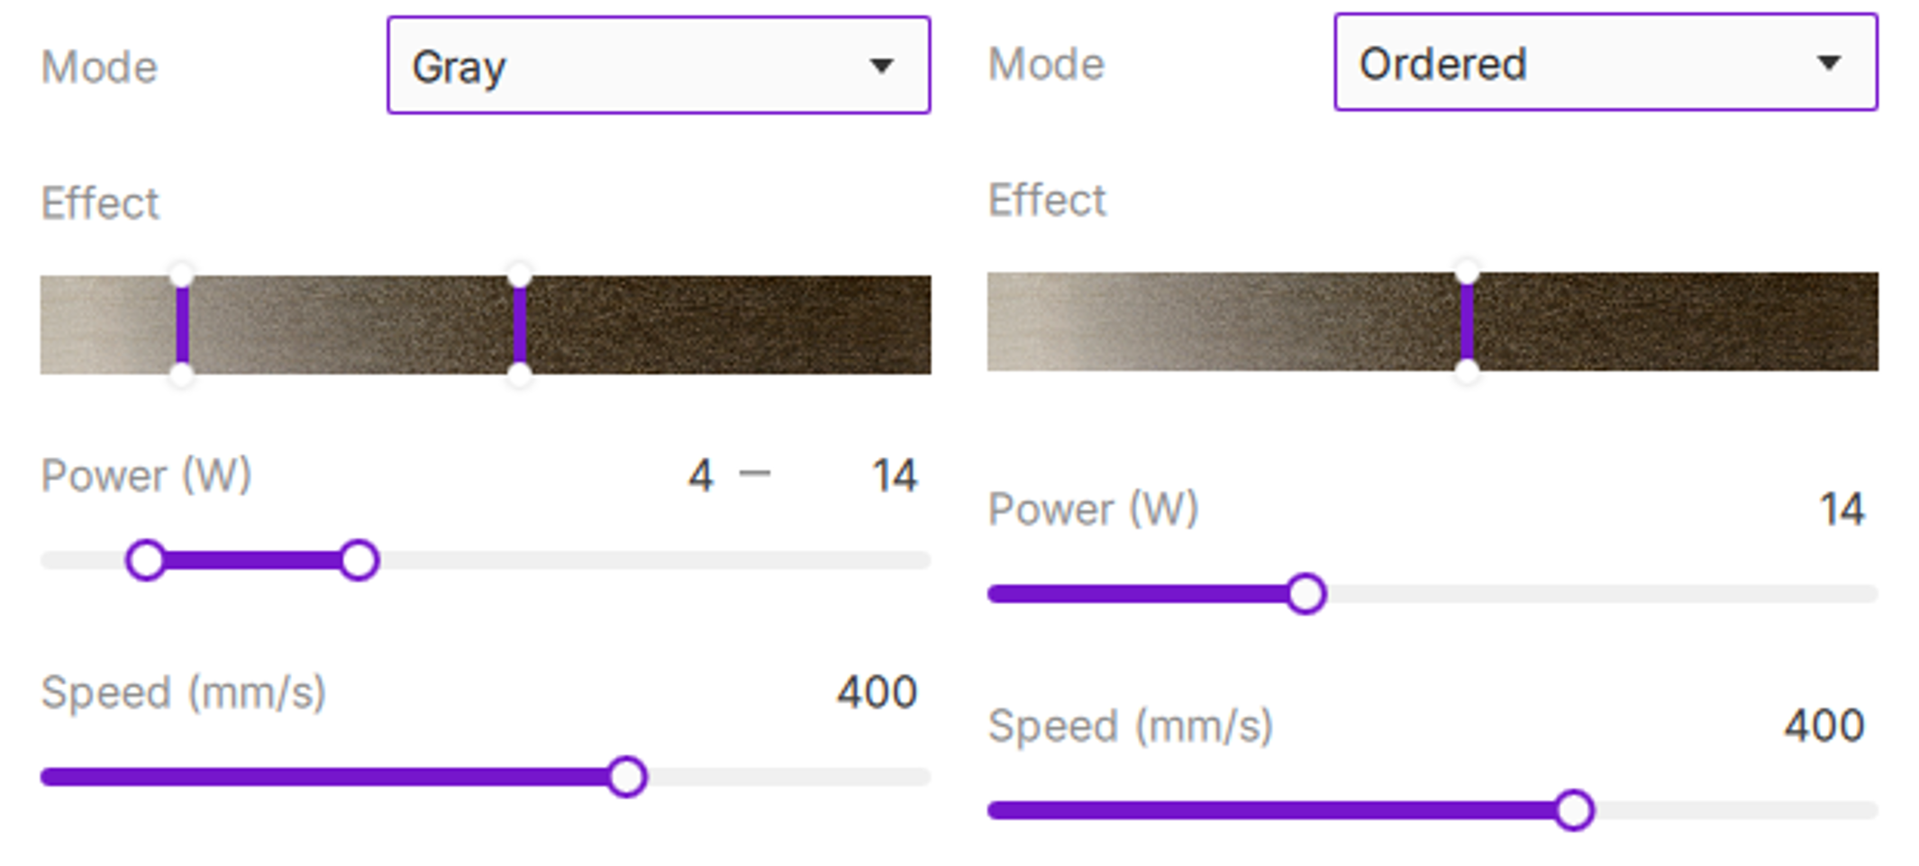Viewport: 1919px width, 866px height.
Task: Click the maximum power value 14 in Gray panel
Action: (x=894, y=475)
